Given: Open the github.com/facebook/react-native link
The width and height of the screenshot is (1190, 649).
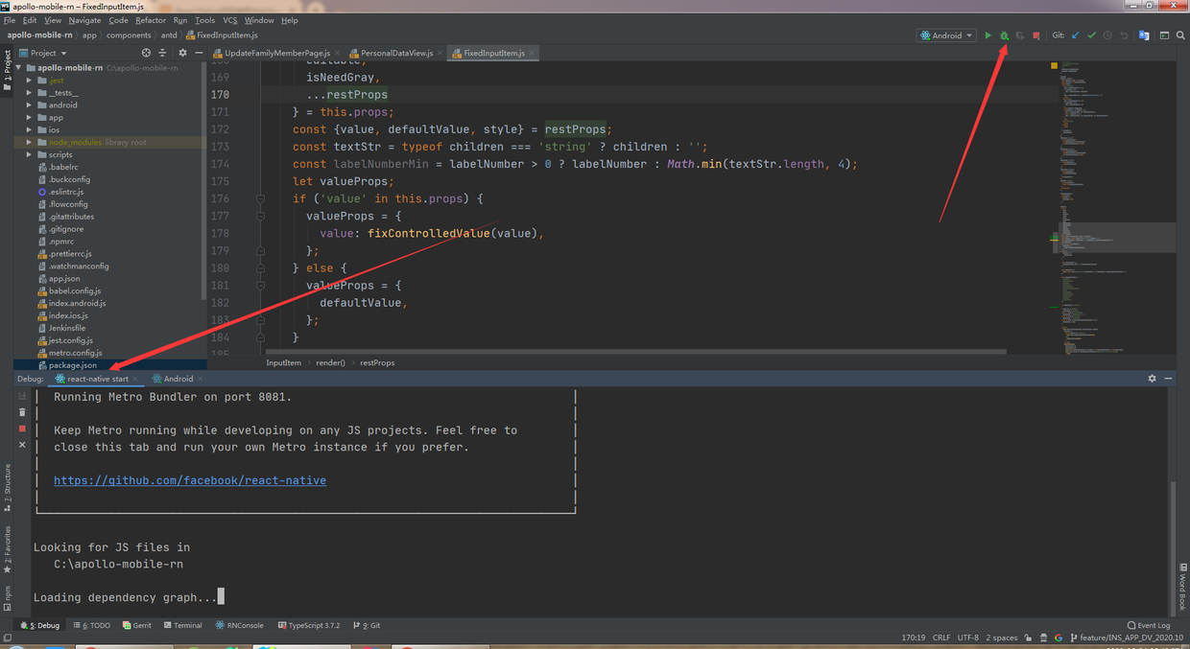Looking at the screenshot, I should (190, 480).
